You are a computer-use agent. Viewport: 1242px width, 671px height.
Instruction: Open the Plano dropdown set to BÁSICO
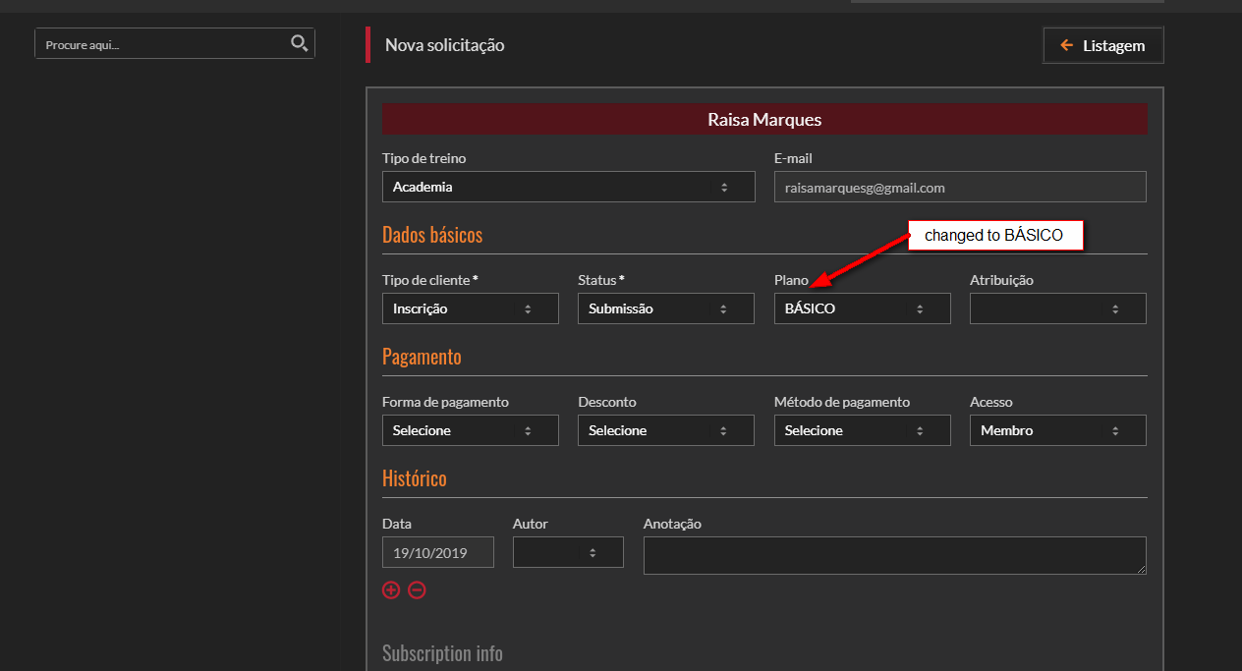pyautogui.click(x=862, y=308)
